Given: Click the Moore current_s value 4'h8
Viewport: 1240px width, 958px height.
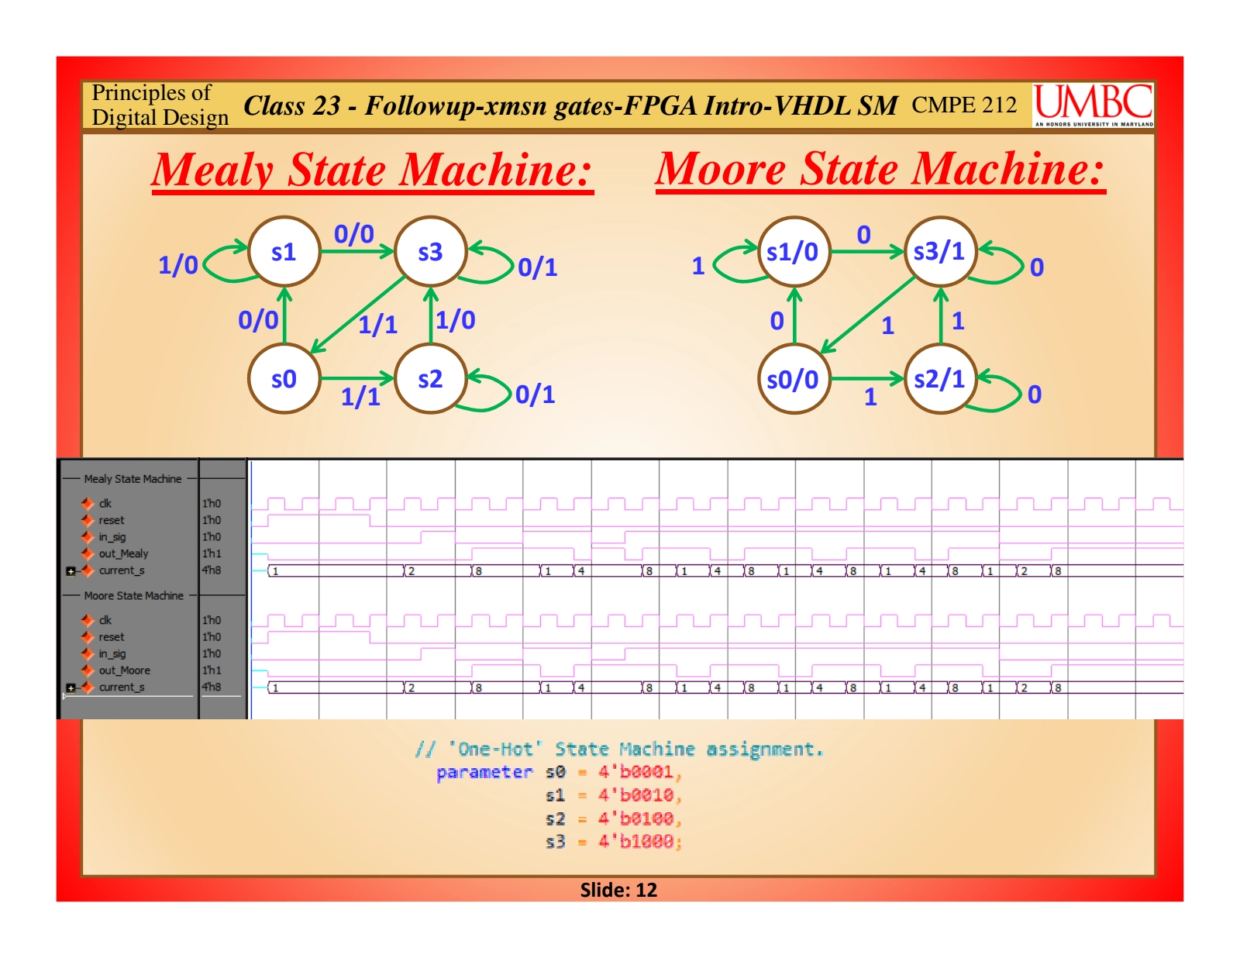Looking at the screenshot, I should 212,687.
